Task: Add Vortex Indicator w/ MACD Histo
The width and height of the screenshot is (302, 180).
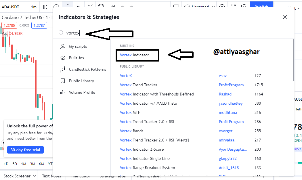Action: (x=148, y=104)
